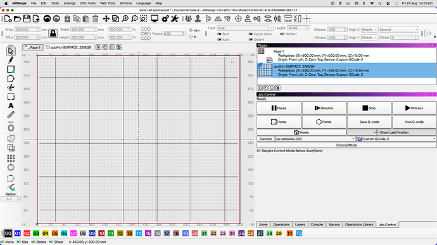The image size is (437, 245).
Task: Open the Font dropdown showing Arial
Action: [x=245, y=28]
